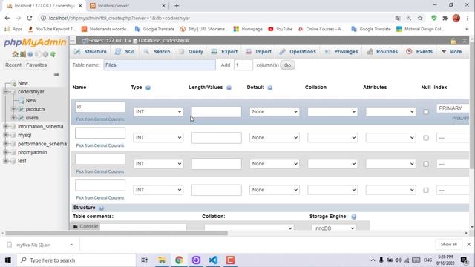Switch to the Structure tab

91,52
